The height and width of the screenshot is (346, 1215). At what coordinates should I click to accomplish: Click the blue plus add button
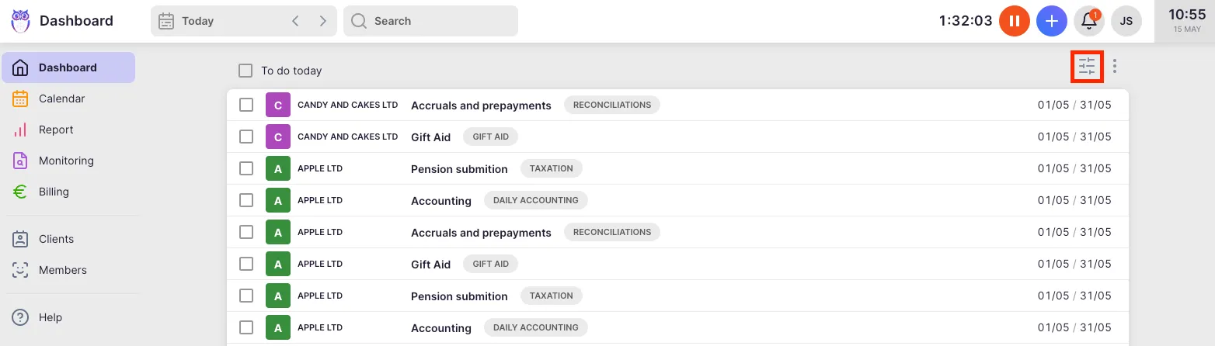pyautogui.click(x=1051, y=21)
